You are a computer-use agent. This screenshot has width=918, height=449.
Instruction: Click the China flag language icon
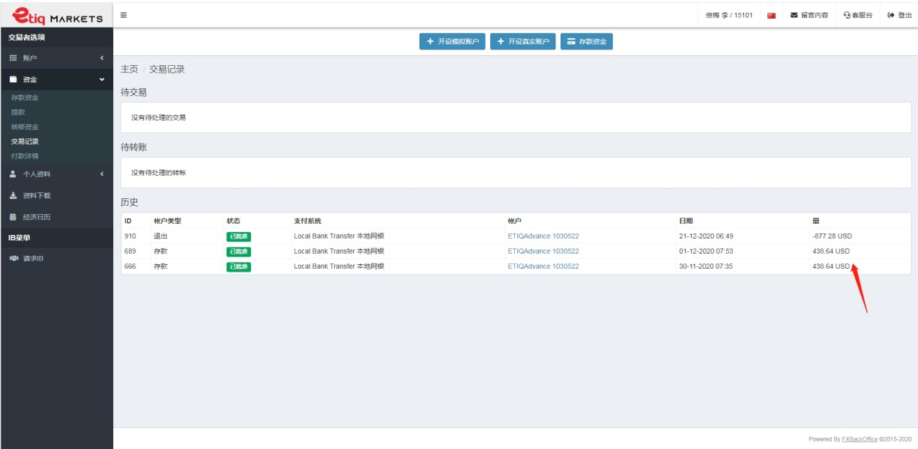pyautogui.click(x=771, y=15)
